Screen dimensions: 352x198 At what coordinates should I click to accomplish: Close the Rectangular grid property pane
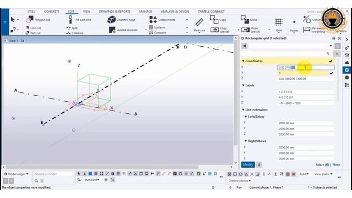coord(340,38)
